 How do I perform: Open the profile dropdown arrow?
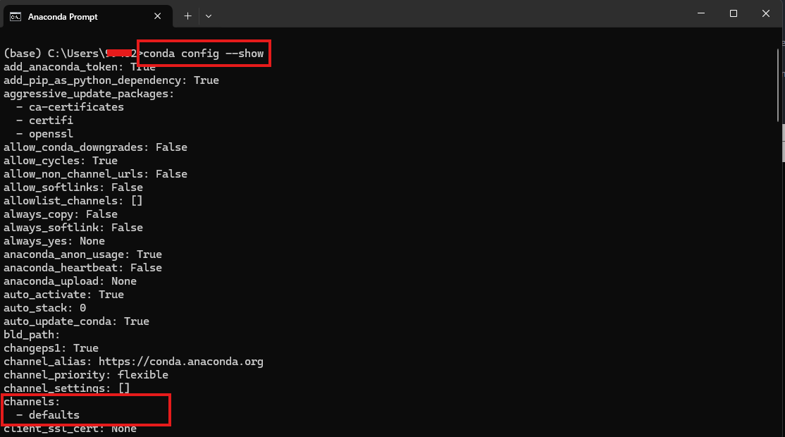pos(209,16)
